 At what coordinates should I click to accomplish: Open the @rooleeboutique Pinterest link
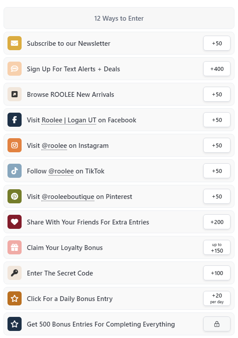tap(68, 197)
